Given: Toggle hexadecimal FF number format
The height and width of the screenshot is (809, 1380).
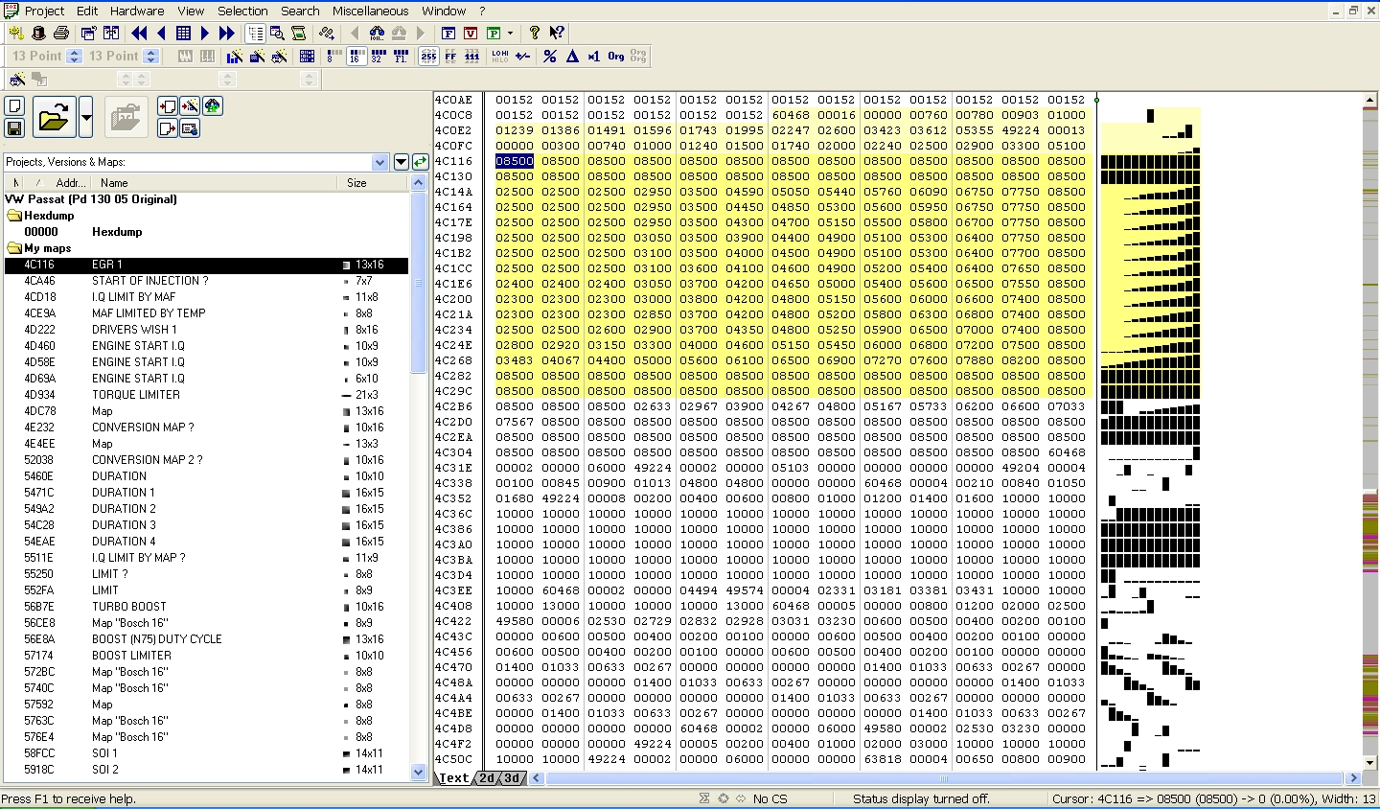Looking at the screenshot, I should [x=450, y=57].
